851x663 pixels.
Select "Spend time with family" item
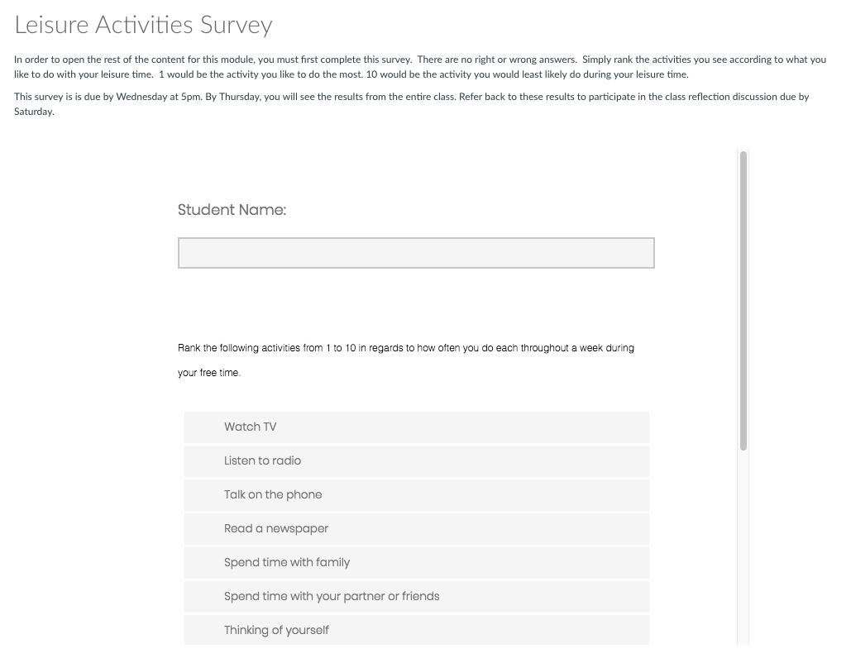coord(416,563)
